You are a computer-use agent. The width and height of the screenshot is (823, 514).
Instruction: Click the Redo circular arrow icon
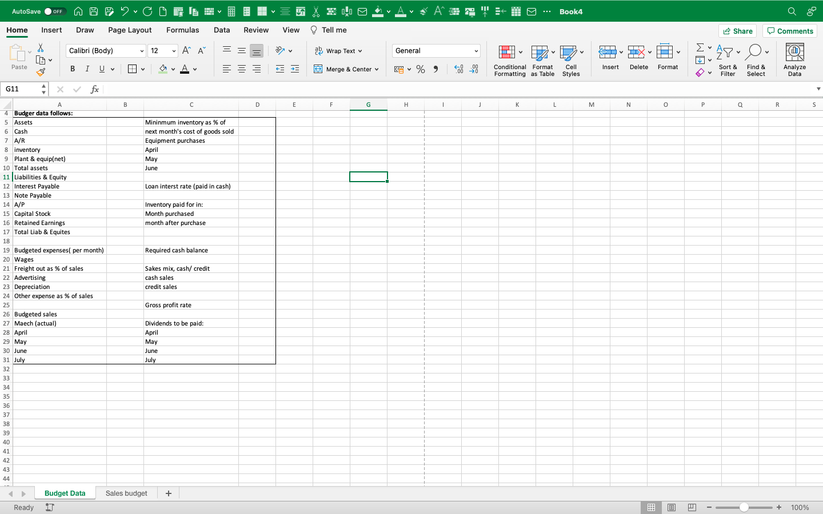point(147,11)
